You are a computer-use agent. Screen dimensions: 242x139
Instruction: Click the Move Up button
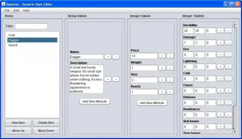tap(19, 131)
